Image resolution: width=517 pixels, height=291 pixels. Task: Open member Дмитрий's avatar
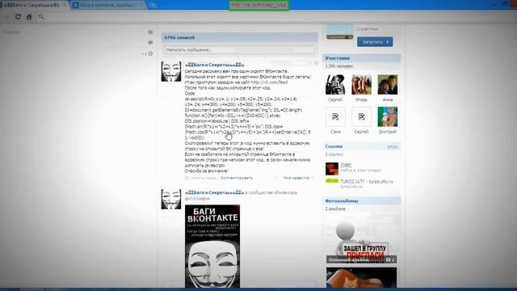tap(388, 116)
